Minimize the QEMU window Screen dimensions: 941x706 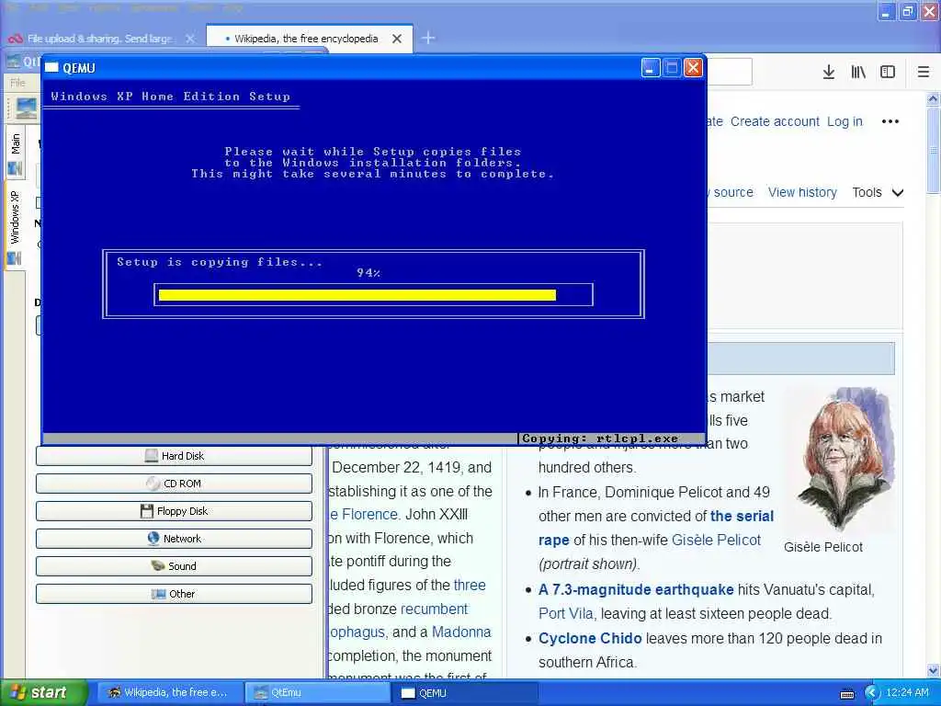click(651, 68)
